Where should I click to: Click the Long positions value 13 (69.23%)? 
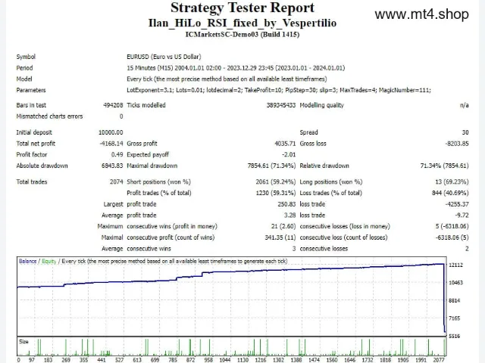(452, 181)
